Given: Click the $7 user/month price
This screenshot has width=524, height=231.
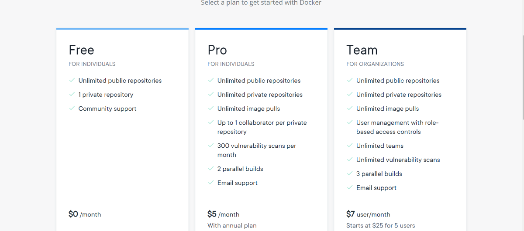Looking at the screenshot, I should pos(368,214).
